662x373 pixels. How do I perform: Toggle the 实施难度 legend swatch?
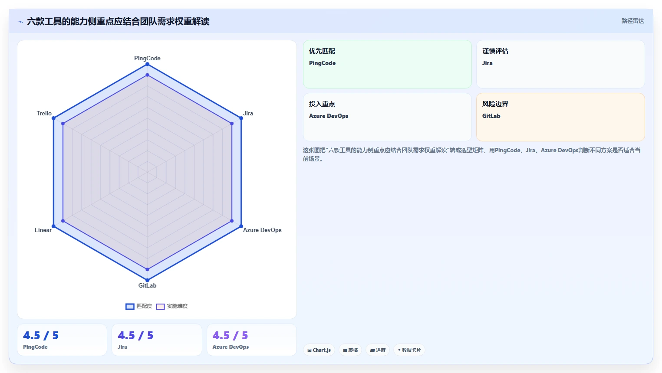(x=160, y=307)
